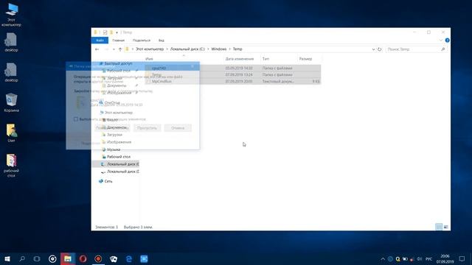Click Пропустить button in the dialog
This screenshot has width=472, height=265.
pos(147,128)
